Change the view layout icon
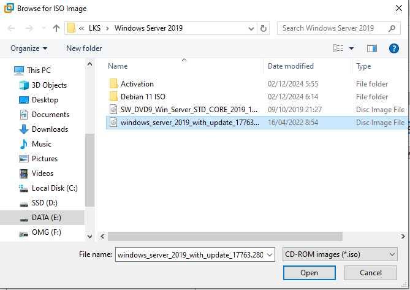 338,48
